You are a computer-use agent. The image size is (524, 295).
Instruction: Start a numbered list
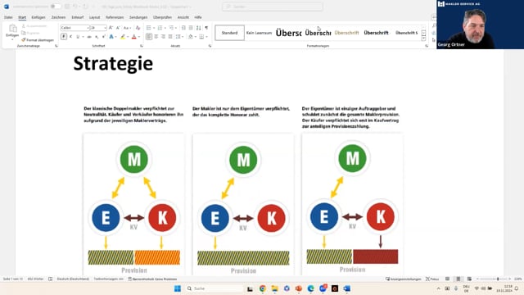160,28
